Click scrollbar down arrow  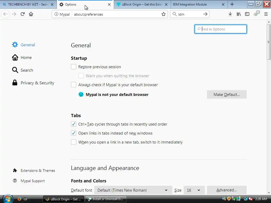click(269, 193)
